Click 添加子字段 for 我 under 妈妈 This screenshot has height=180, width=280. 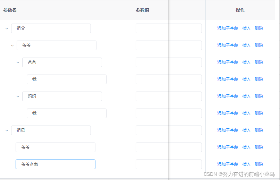228,113
